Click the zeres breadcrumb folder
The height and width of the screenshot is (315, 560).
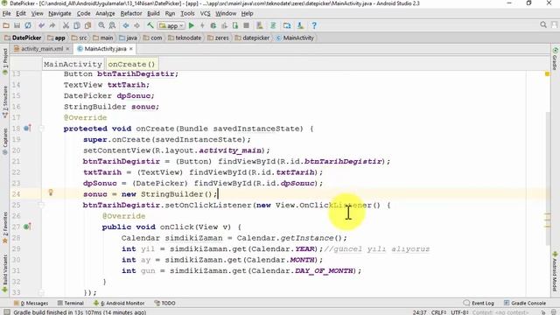click(x=218, y=38)
